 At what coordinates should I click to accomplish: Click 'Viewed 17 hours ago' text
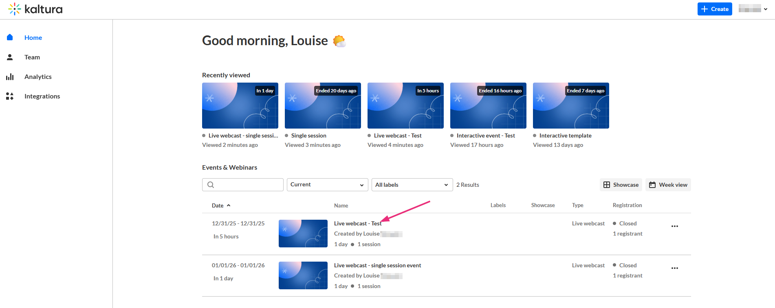[x=477, y=145]
